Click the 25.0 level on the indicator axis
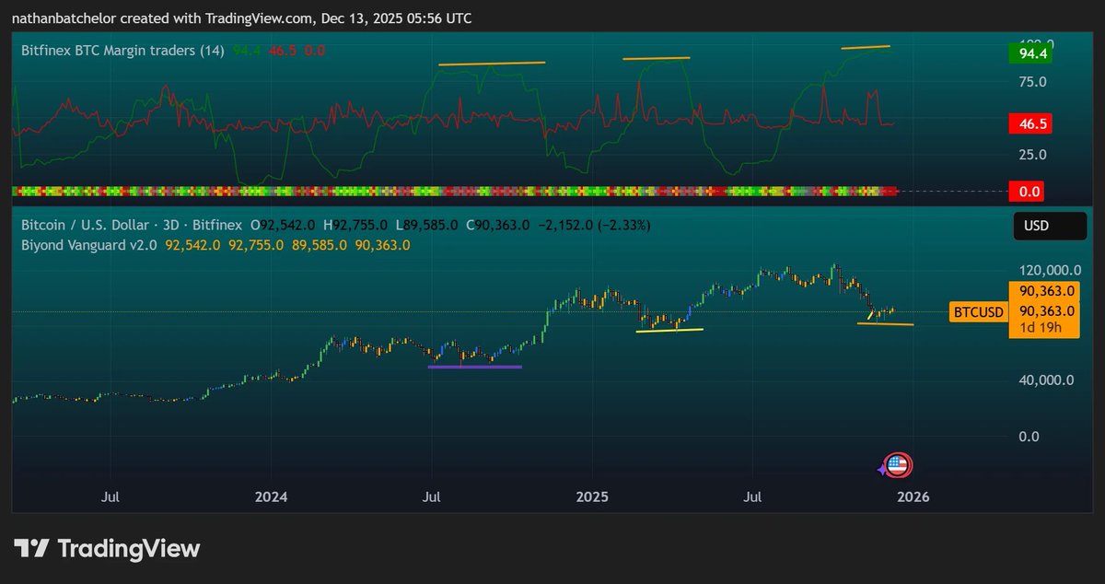Screen dimensions: 1105x584 (x=1031, y=154)
